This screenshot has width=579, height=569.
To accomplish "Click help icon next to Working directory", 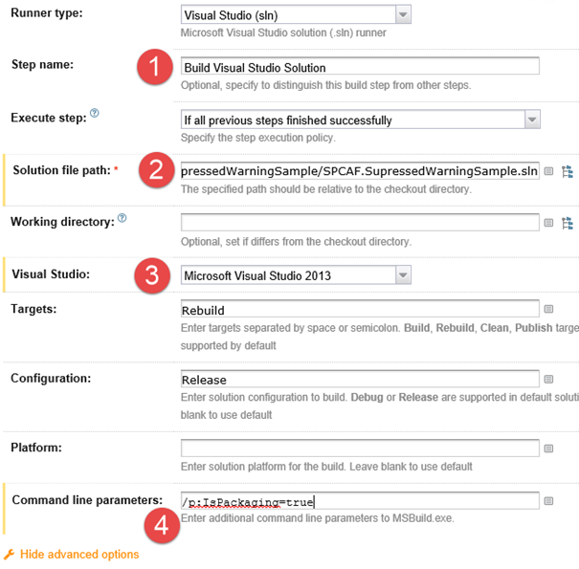I will click(x=122, y=219).
